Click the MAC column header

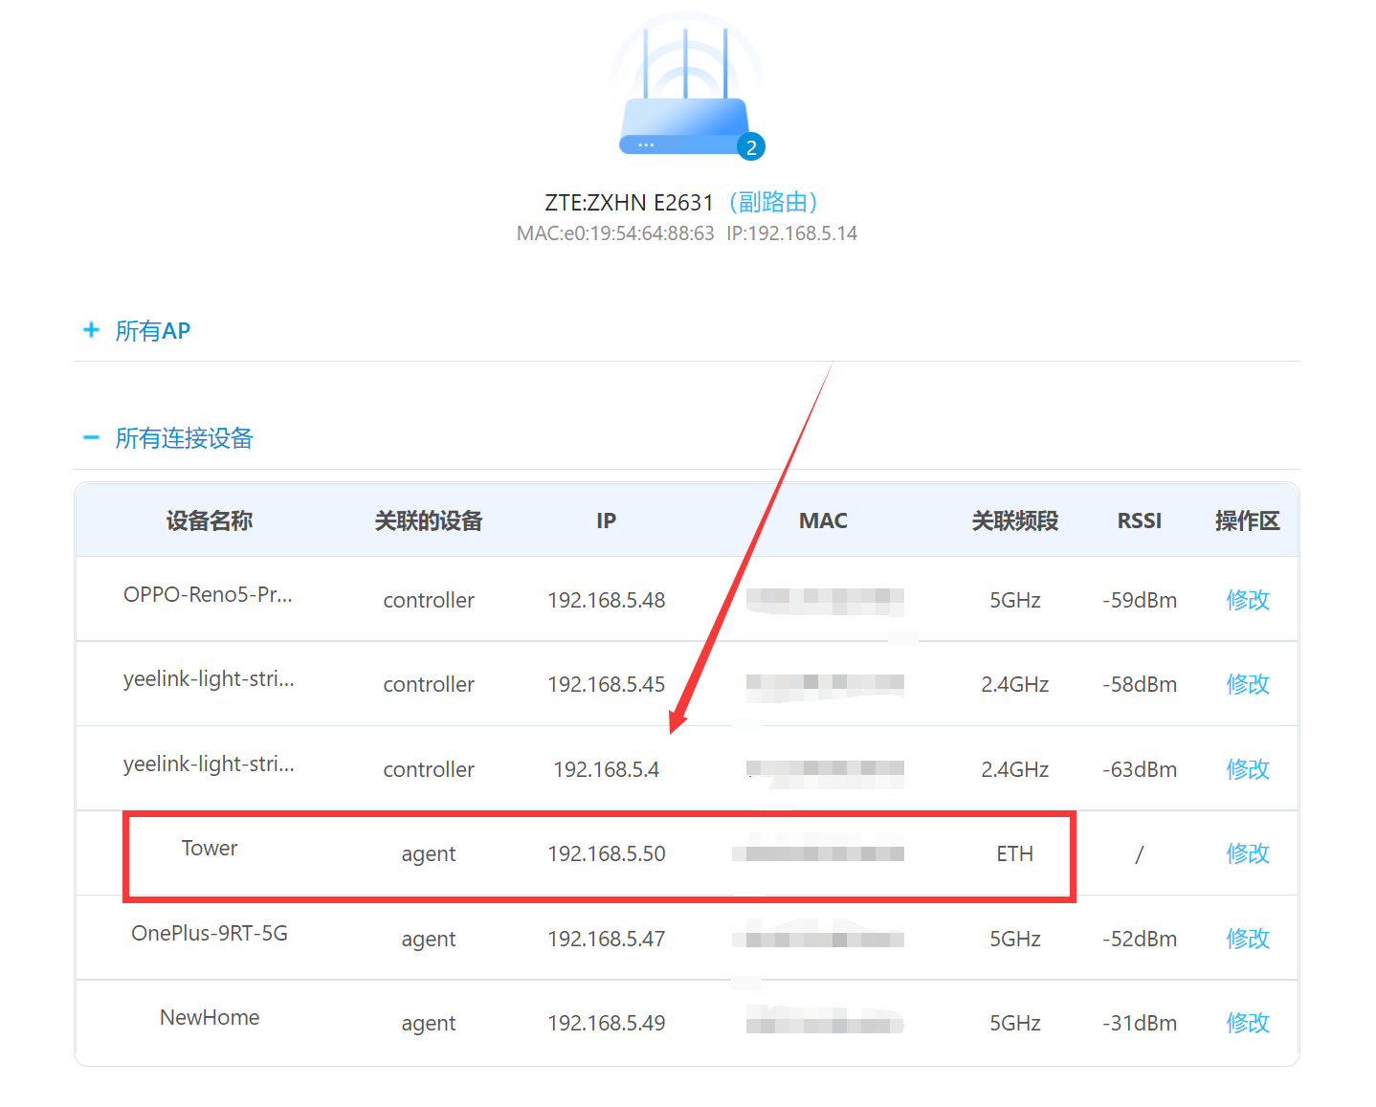pos(823,520)
